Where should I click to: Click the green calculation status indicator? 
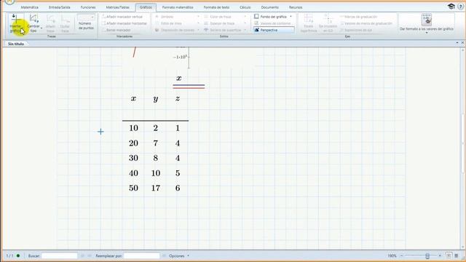tap(18, 255)
